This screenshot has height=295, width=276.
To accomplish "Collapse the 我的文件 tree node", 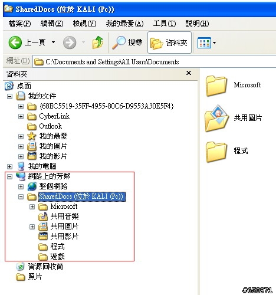I will pyautogui.click(x=9, y=96).
